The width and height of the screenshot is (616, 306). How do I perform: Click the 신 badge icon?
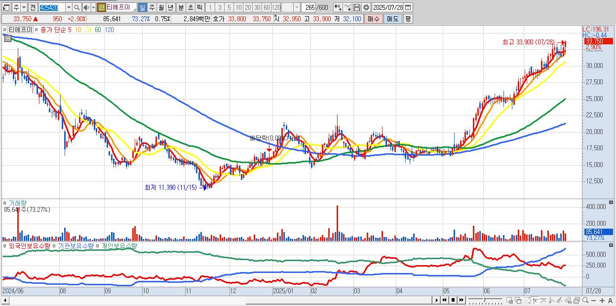101,7
